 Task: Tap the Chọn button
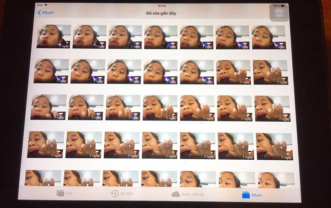point(278,13)
